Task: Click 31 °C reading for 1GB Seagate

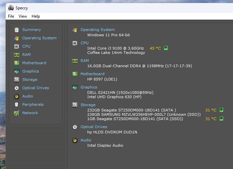Action: 211,119
